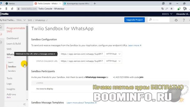Screen dimensions: 190x107
Task: Open help with the question mark icon
Action: coord(184,20)
